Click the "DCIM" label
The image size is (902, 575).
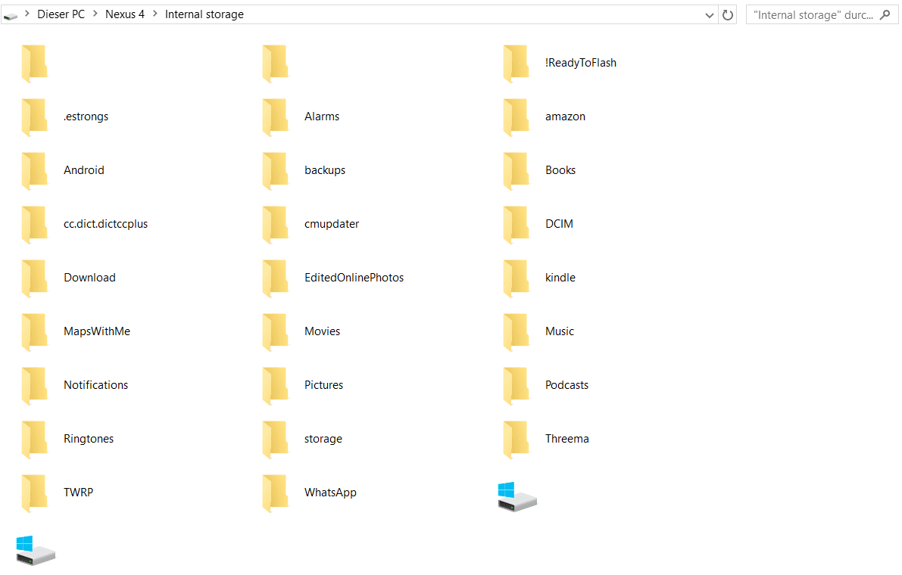point(559,224)
